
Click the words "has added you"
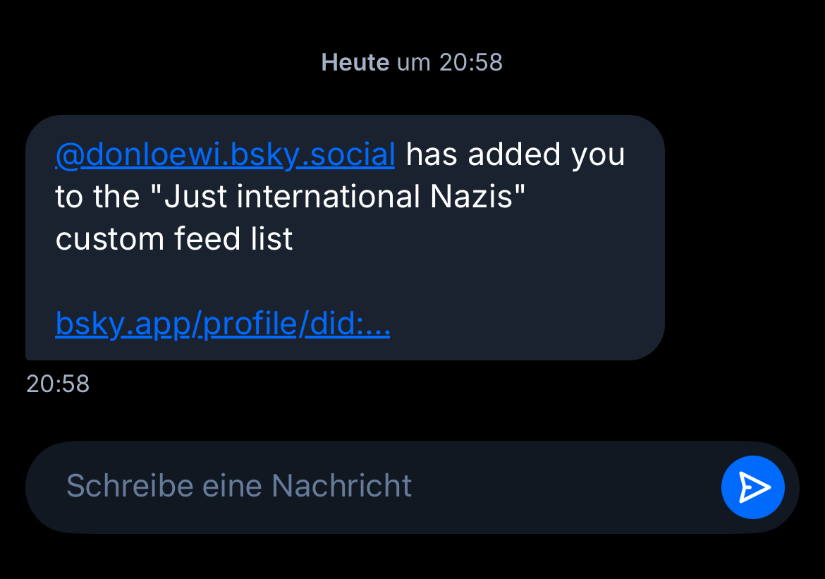[x=515, y=154]
